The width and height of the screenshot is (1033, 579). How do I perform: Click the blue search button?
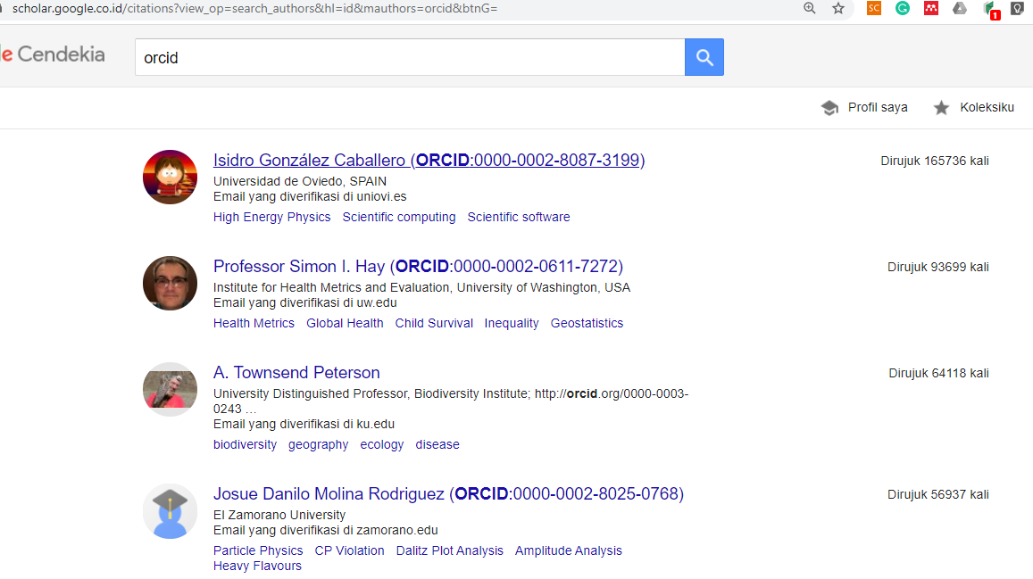704,58
